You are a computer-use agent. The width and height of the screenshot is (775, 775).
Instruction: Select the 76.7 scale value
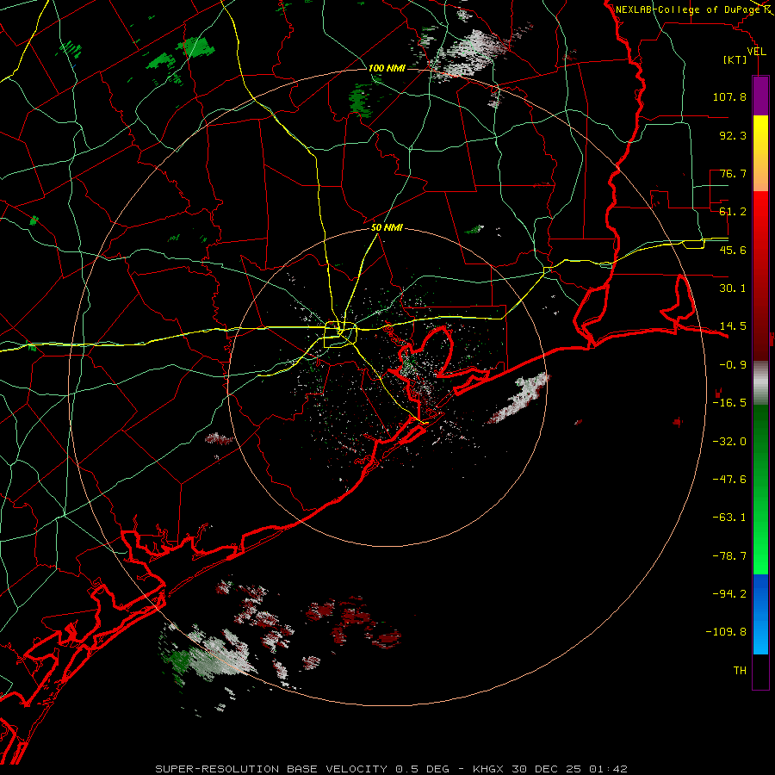tap(733, 173)
